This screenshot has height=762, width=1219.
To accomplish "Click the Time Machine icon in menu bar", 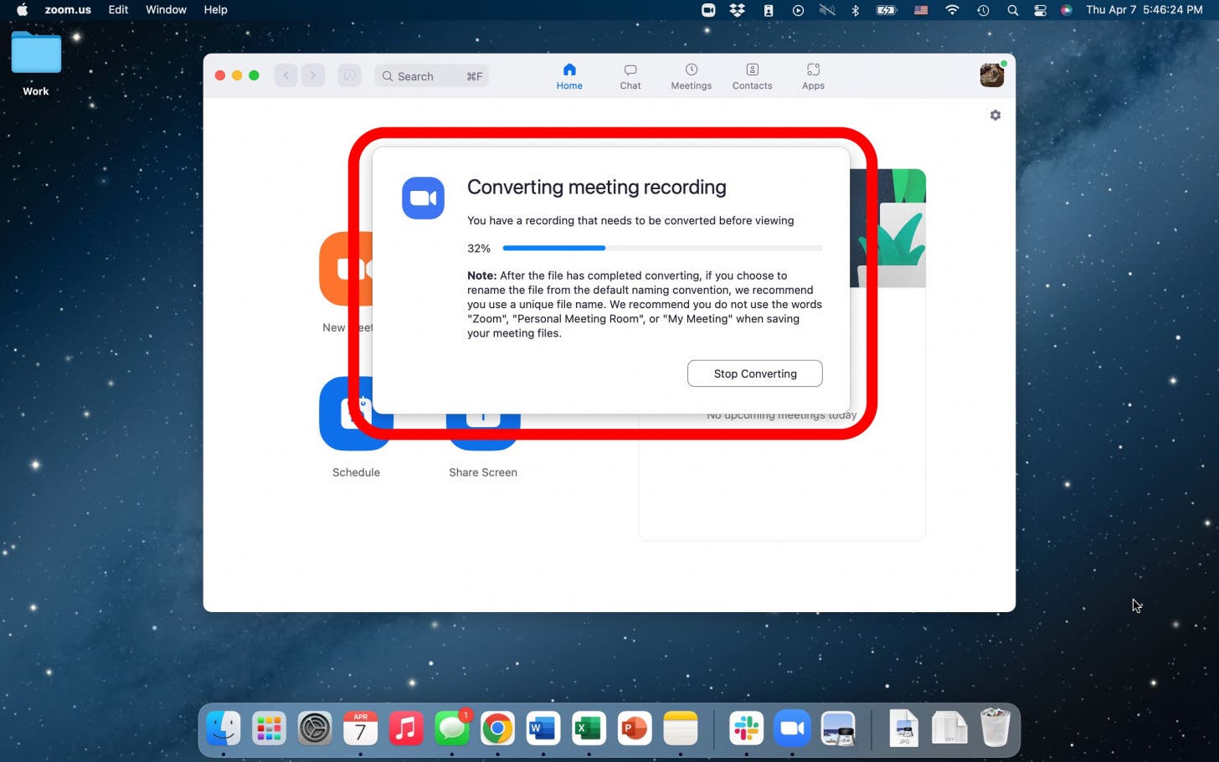I will (983, 10).
